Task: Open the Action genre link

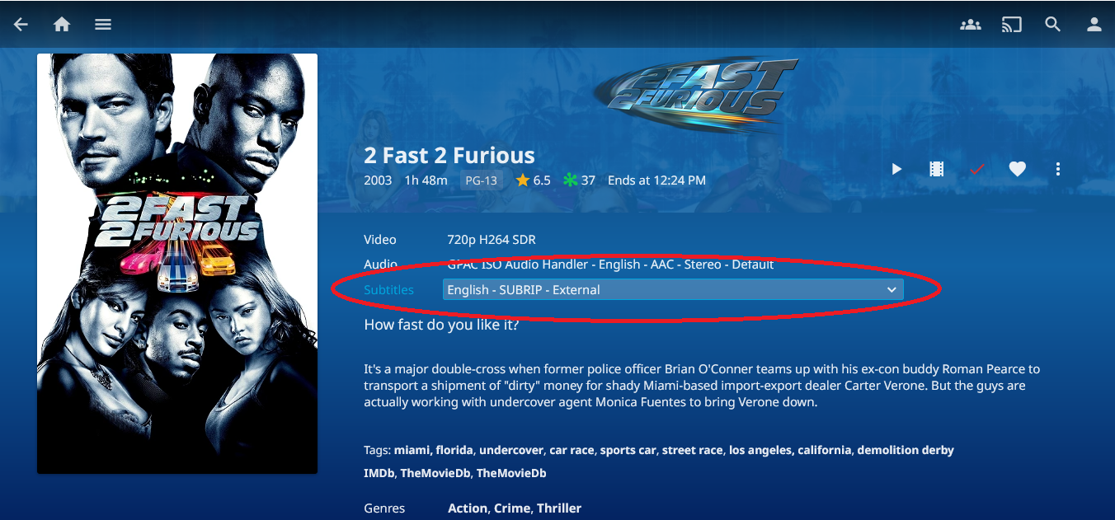Action: 468,508
